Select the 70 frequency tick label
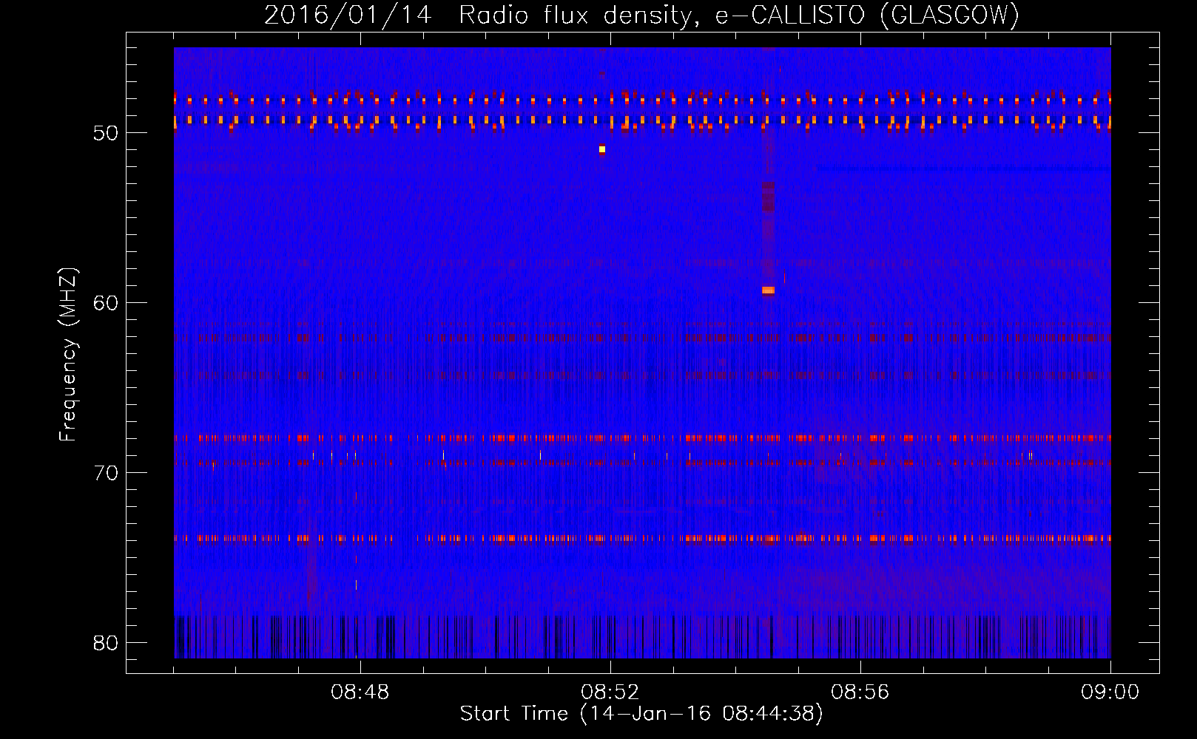1197x739 pixels. [x=106, y=473]
